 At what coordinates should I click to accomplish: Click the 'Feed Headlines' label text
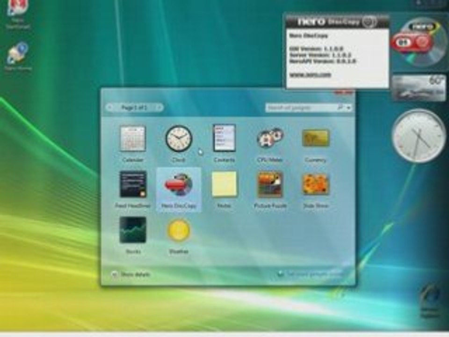click(133, 205)
